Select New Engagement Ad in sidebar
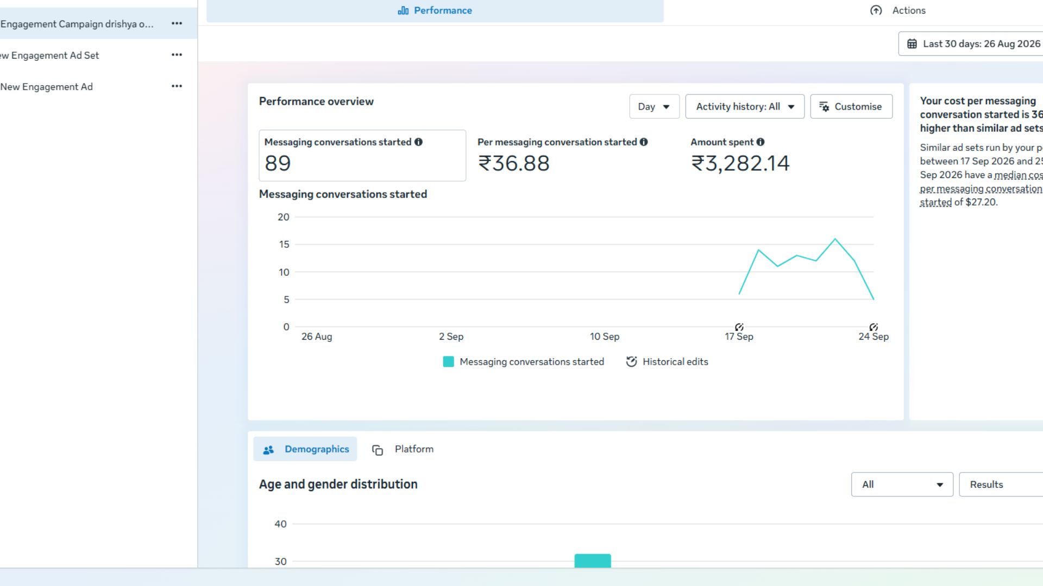The width and height of the screenshot is (1043, 586). [x=47, y=87]
